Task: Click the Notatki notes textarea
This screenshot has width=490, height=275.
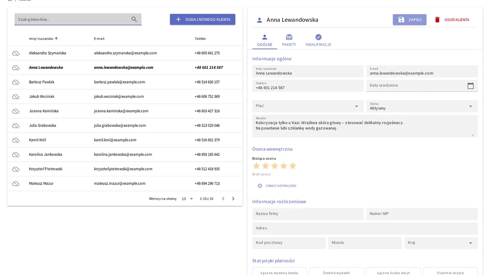Action: [365, 126]
